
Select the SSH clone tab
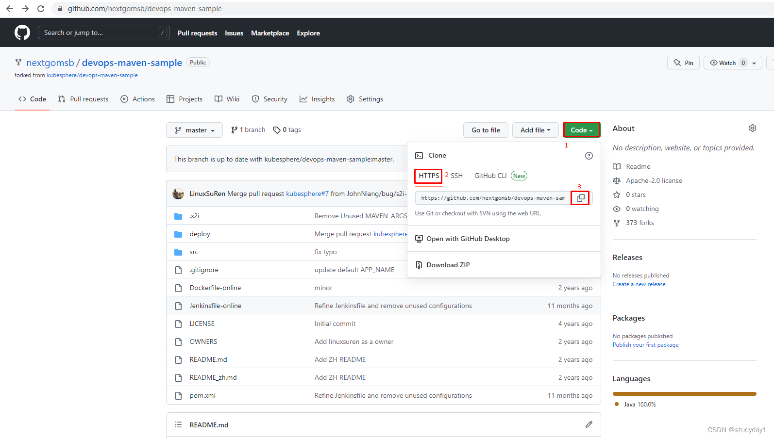(x=456, y=176)
